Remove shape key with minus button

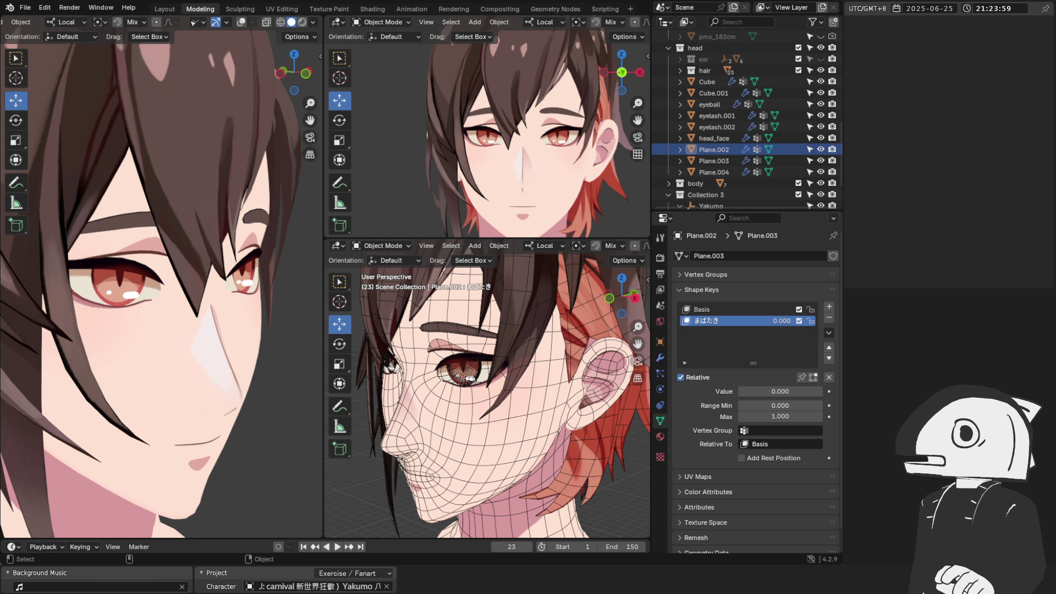coord(829,318)
